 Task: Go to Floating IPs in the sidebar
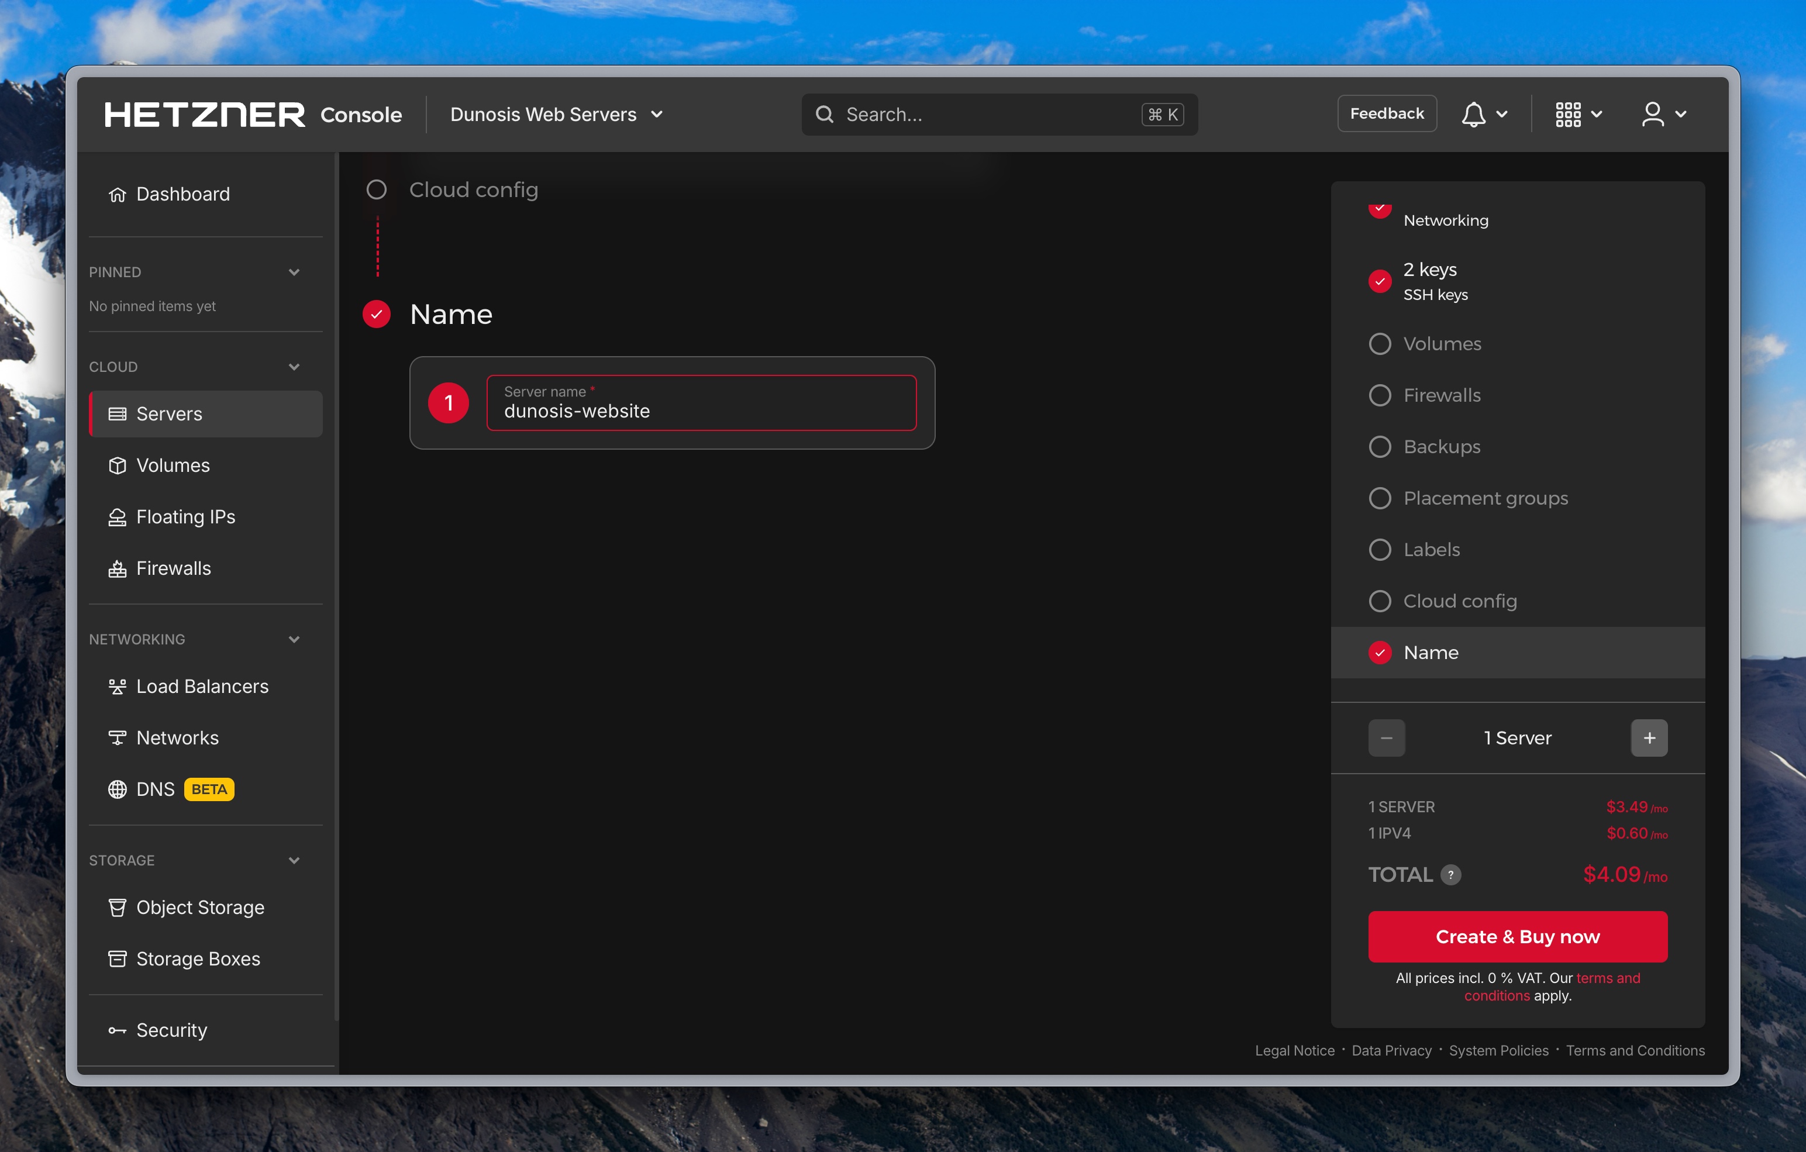(x=185, y=517)
